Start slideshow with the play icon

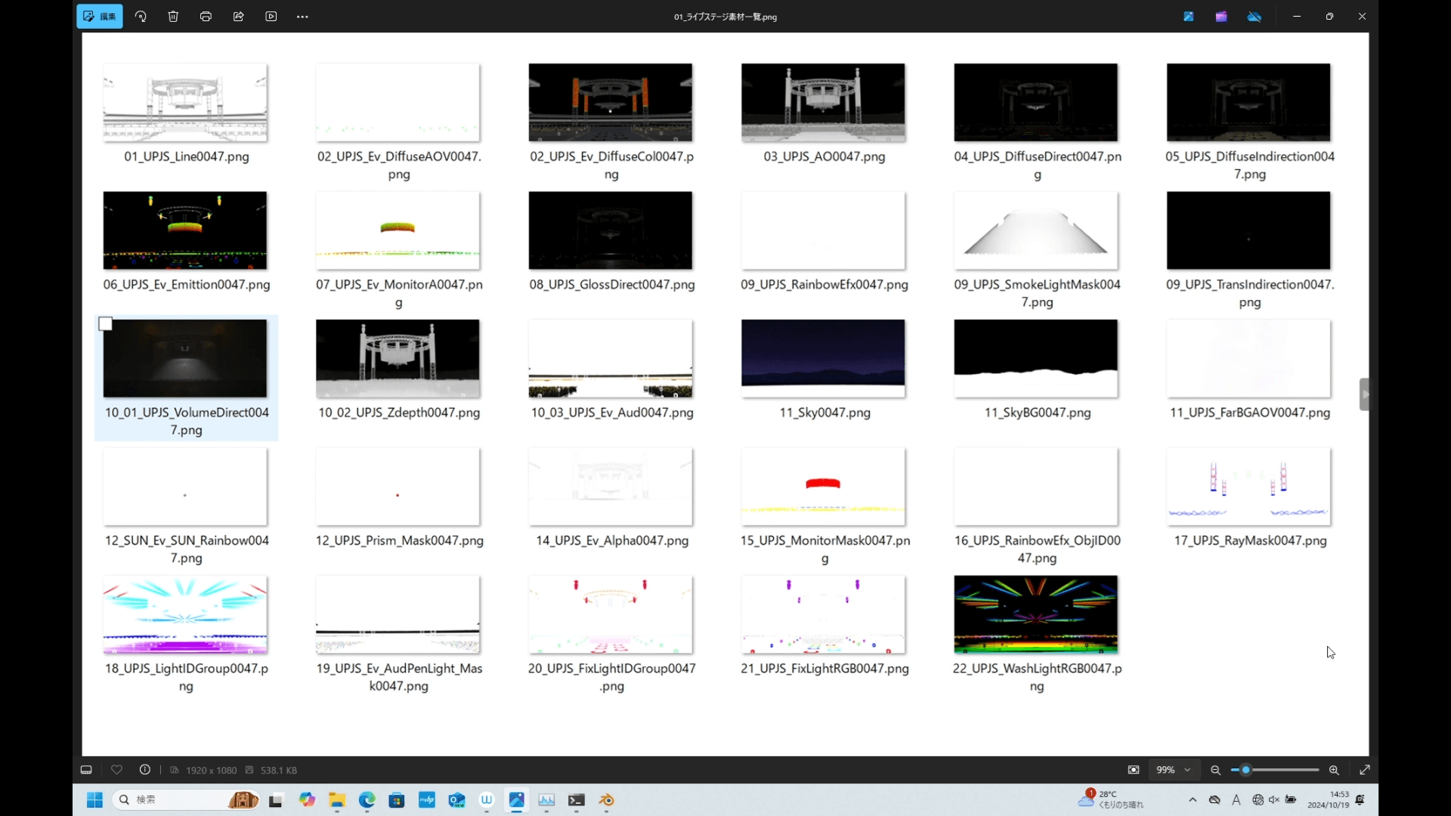pos(271,17)
